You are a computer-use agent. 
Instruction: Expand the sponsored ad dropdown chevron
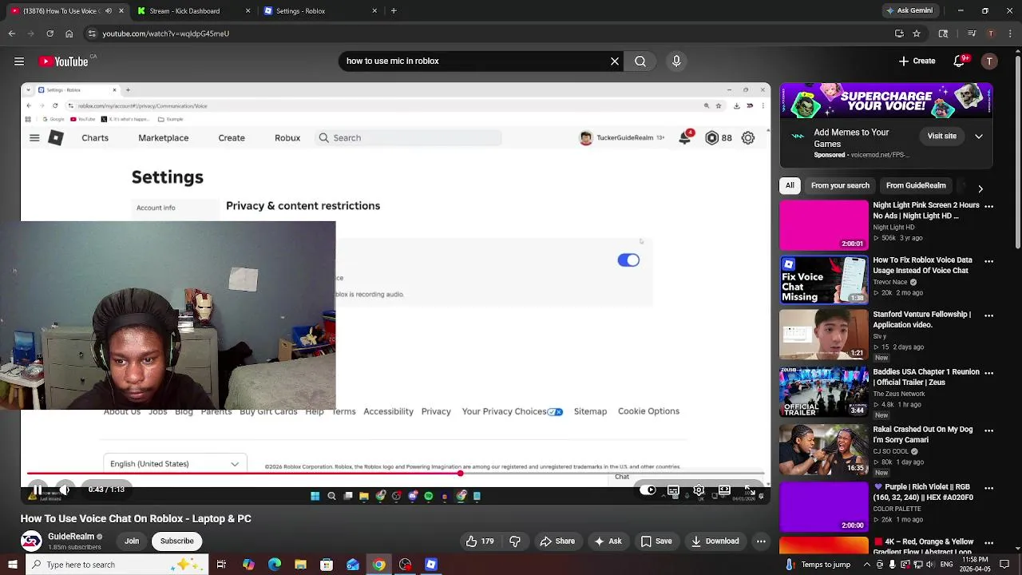(x=978, y=137)
